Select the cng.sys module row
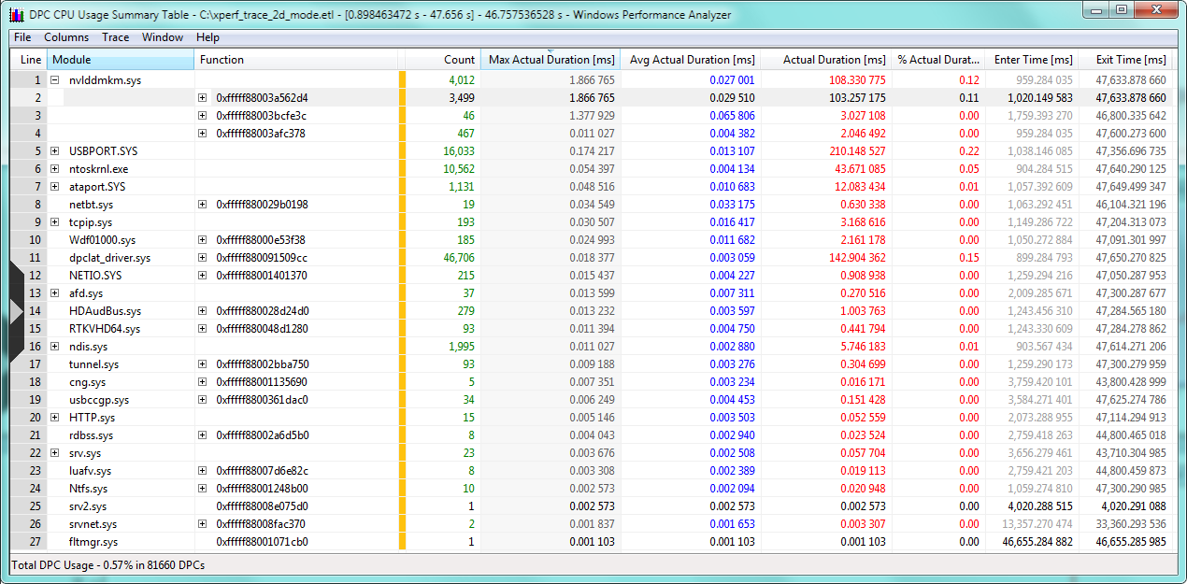This screenshot has height=584, width=1187. coord(593,382)
